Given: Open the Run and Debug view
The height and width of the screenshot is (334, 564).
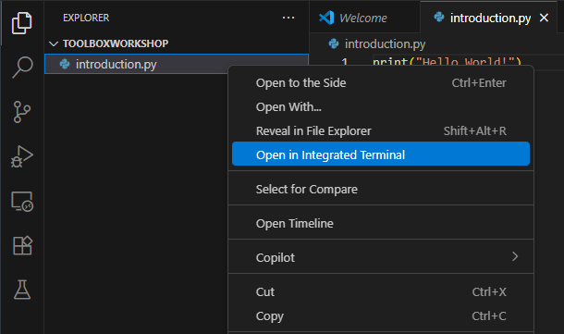Looking at the screenshot, I should coord(22,156).
